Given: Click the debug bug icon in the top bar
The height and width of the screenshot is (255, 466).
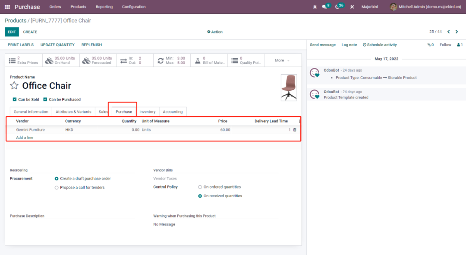Looking at the screenshot, I should pyautogui.click(x=315, y=7).
